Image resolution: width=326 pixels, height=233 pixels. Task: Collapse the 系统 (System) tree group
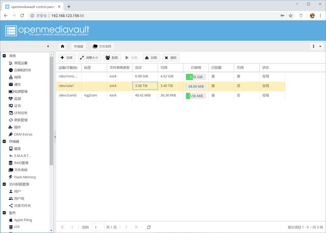coord(4,56)
